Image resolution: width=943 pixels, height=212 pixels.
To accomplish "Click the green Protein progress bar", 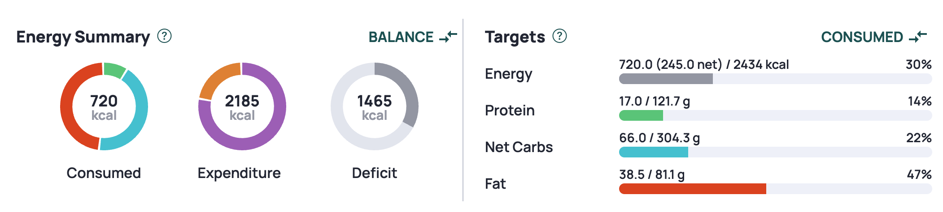I will [x=641, y=115].
